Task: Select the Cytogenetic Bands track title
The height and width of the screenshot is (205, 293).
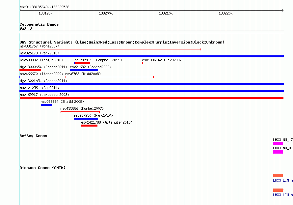Action: [39, 24]
